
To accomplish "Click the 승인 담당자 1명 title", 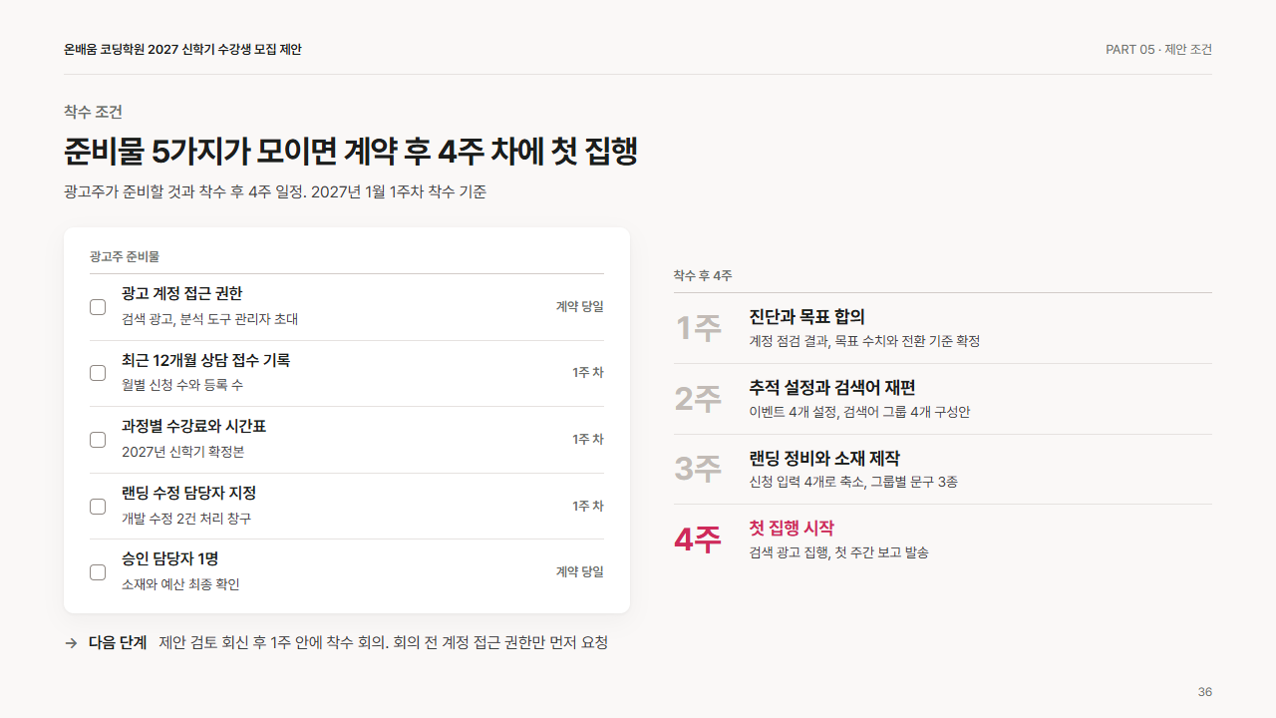I will 170,559.
